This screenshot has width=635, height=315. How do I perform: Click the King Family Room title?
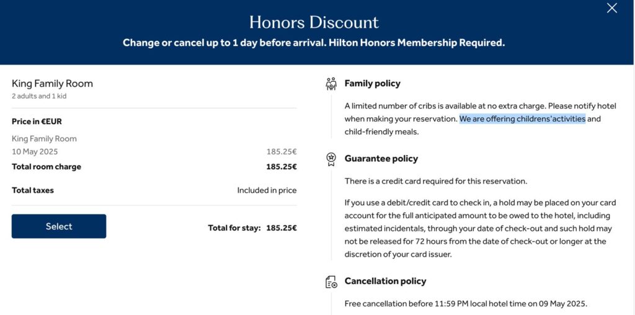coord(52,84)
